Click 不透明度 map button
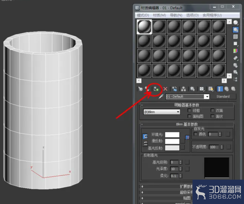This screenshot has width=244, height=204. tap(229, 147)
